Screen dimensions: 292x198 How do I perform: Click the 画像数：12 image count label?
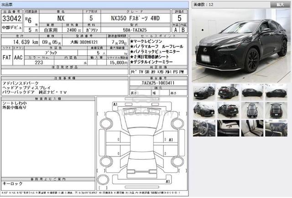203,5
